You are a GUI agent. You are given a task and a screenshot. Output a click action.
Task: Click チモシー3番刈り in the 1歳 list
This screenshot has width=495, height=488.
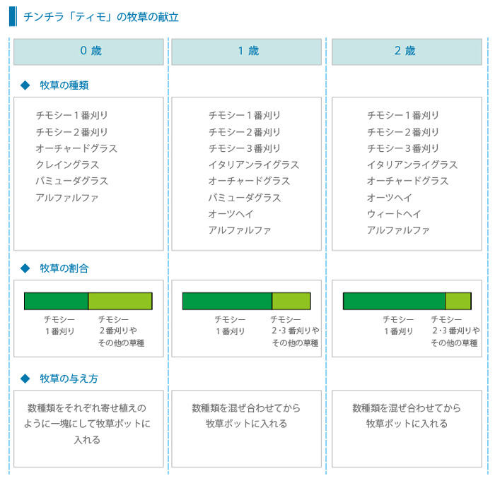(244, 148)
